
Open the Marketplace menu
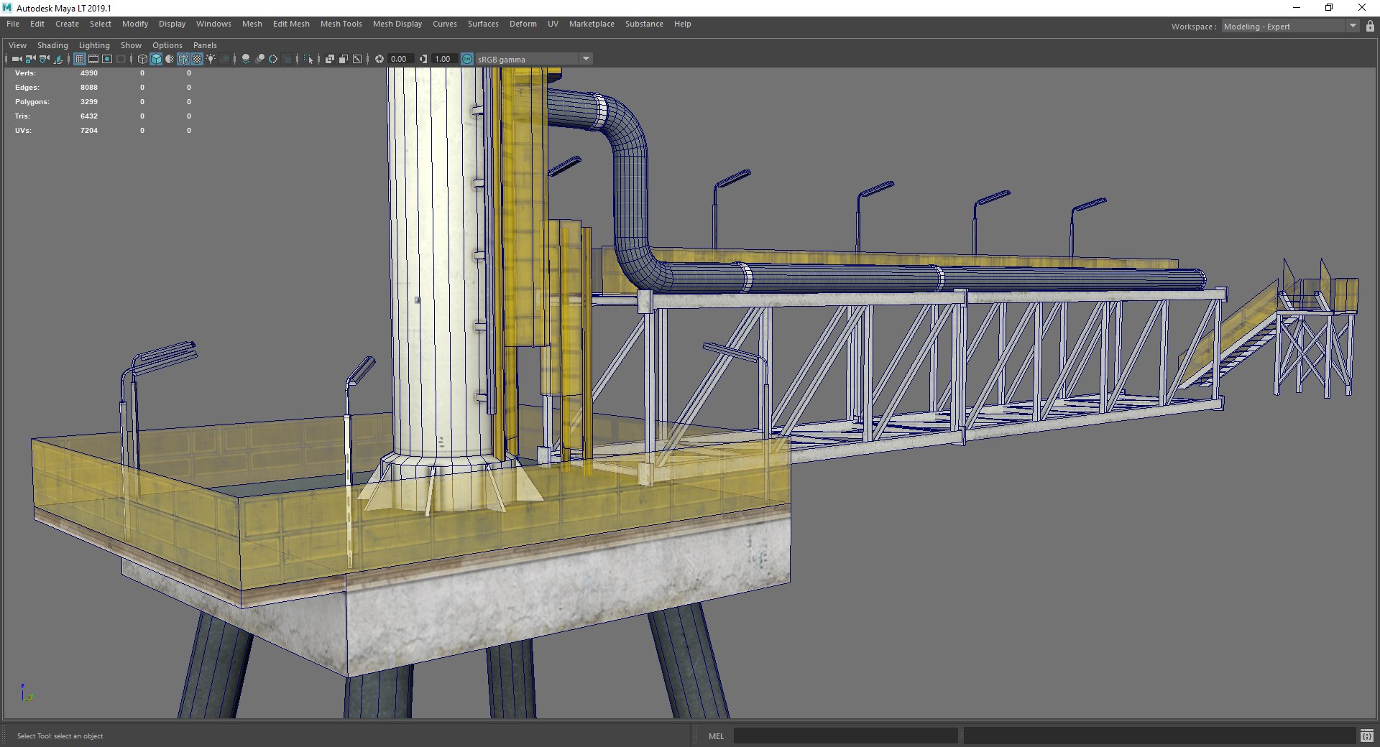click(x=592, y=24)
